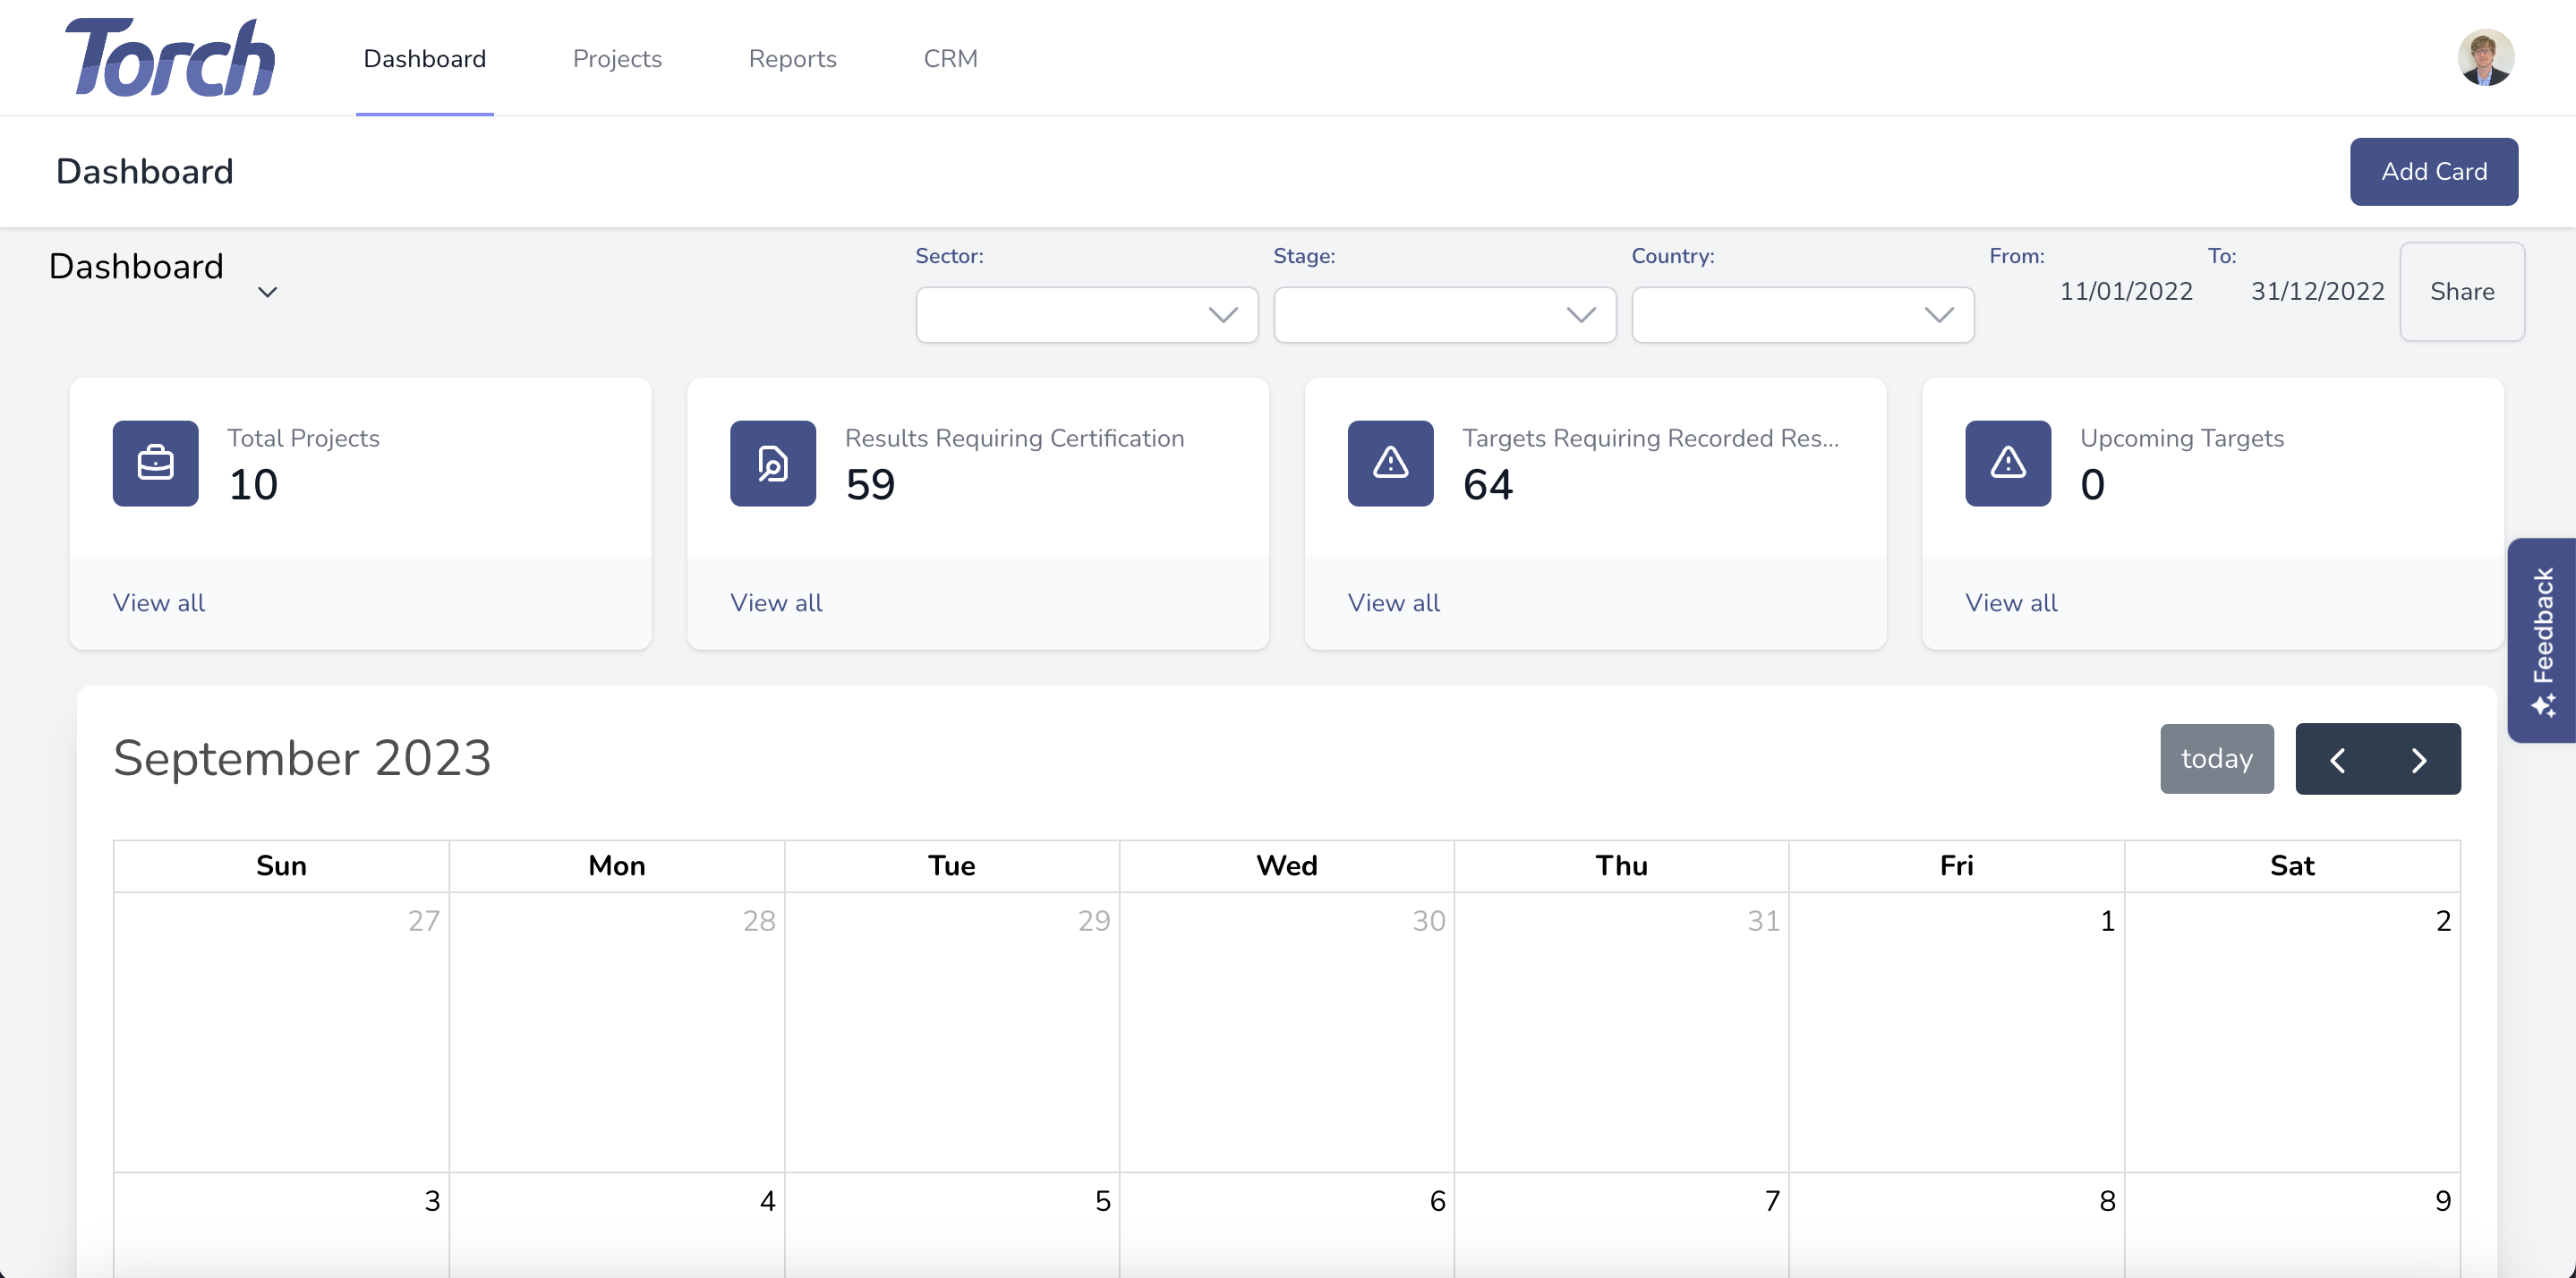Click the Sun column header
This screenshot has width=2576, height=1278.
(281, 866)
